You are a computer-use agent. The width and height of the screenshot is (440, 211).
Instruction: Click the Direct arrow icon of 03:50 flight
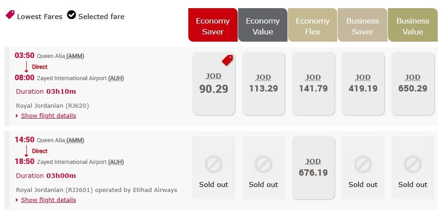click(26, 67)
